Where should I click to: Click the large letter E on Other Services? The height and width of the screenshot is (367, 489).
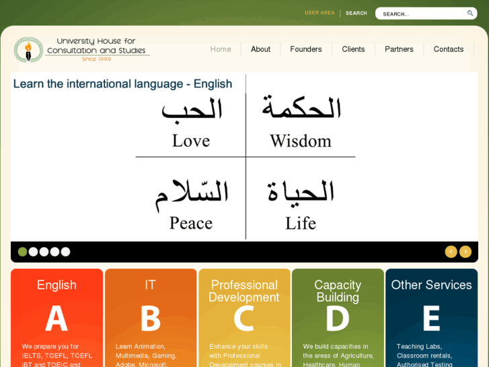coord(432,319)
